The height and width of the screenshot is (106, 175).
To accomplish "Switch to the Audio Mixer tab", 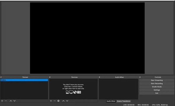I will (111, 101).
